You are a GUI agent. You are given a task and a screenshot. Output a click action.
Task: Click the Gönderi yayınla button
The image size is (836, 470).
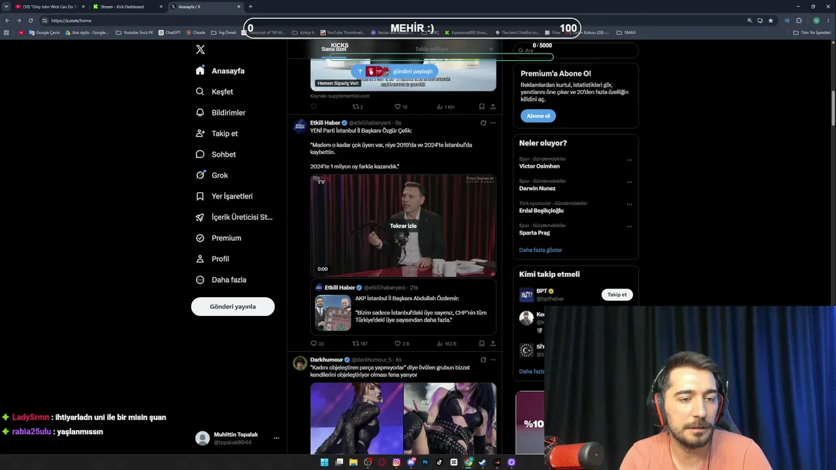tap(233, 306)
